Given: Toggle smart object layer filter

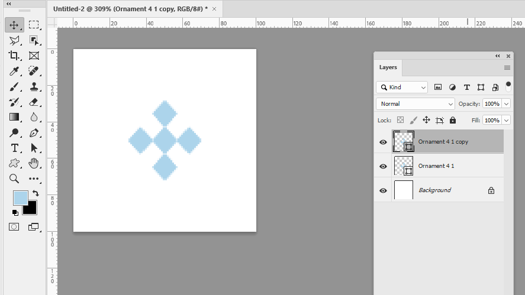Looking at the screenshot, I should click(x=495, y=87).
